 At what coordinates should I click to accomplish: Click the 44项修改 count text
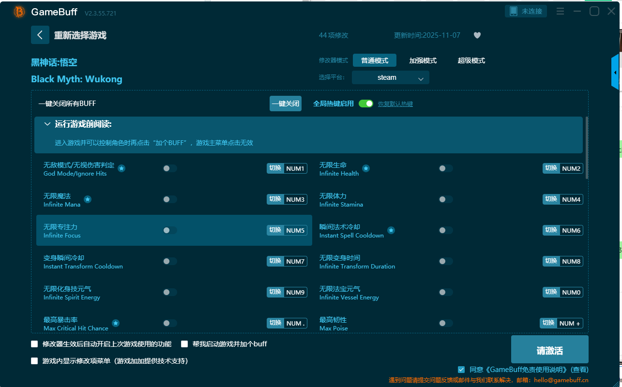pos(334,35)
